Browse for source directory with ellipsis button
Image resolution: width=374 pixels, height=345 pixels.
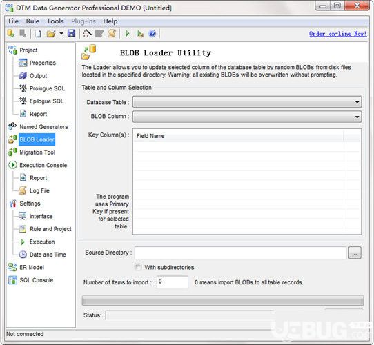click(355, 253)
